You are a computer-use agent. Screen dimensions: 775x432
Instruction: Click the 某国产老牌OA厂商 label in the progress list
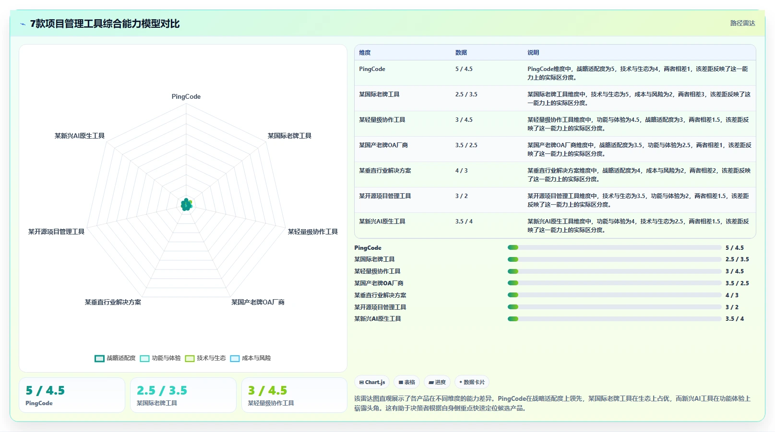(x=379, y=283)
